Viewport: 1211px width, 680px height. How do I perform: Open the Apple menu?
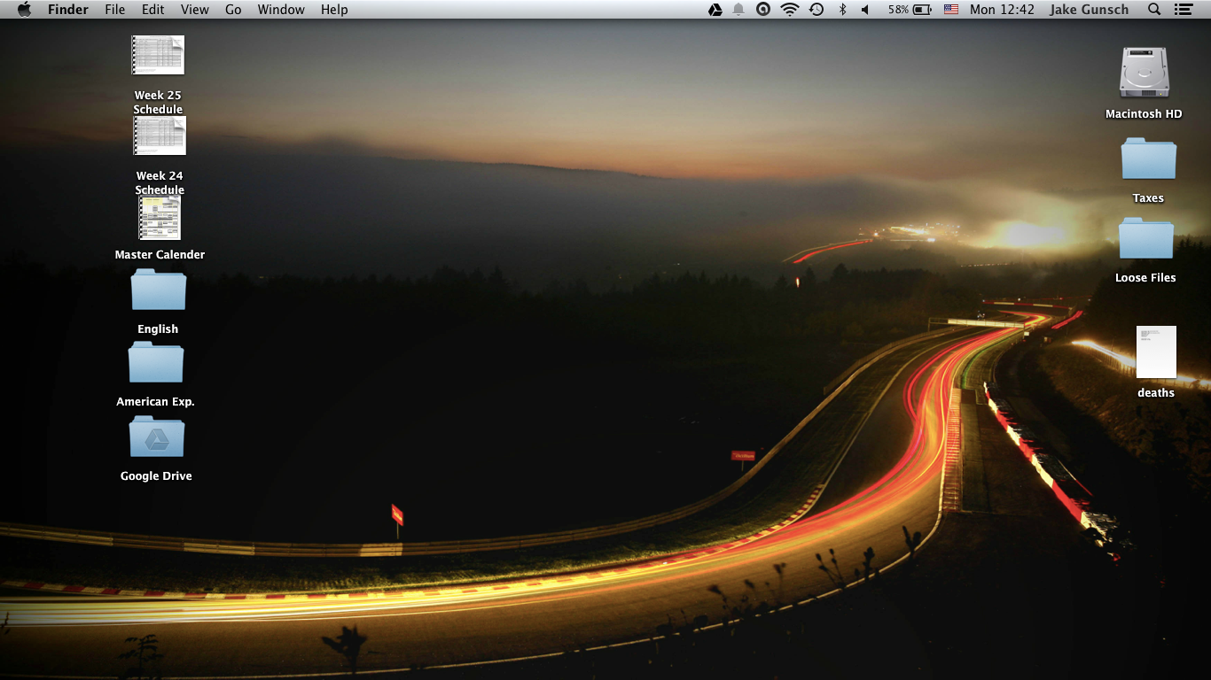[x=24, y=10]
